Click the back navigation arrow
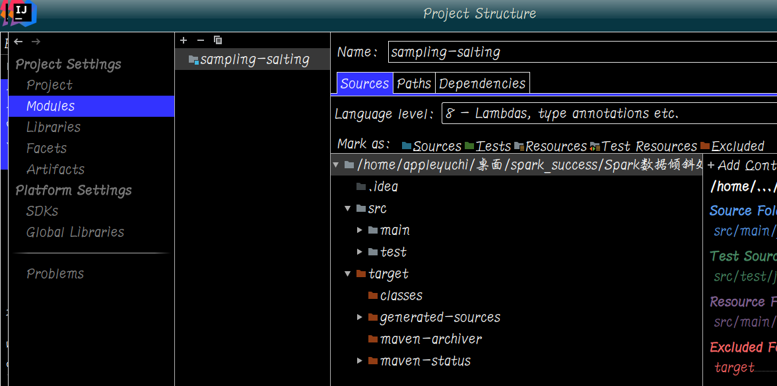 pyautogui.click(x=17, y=41)
